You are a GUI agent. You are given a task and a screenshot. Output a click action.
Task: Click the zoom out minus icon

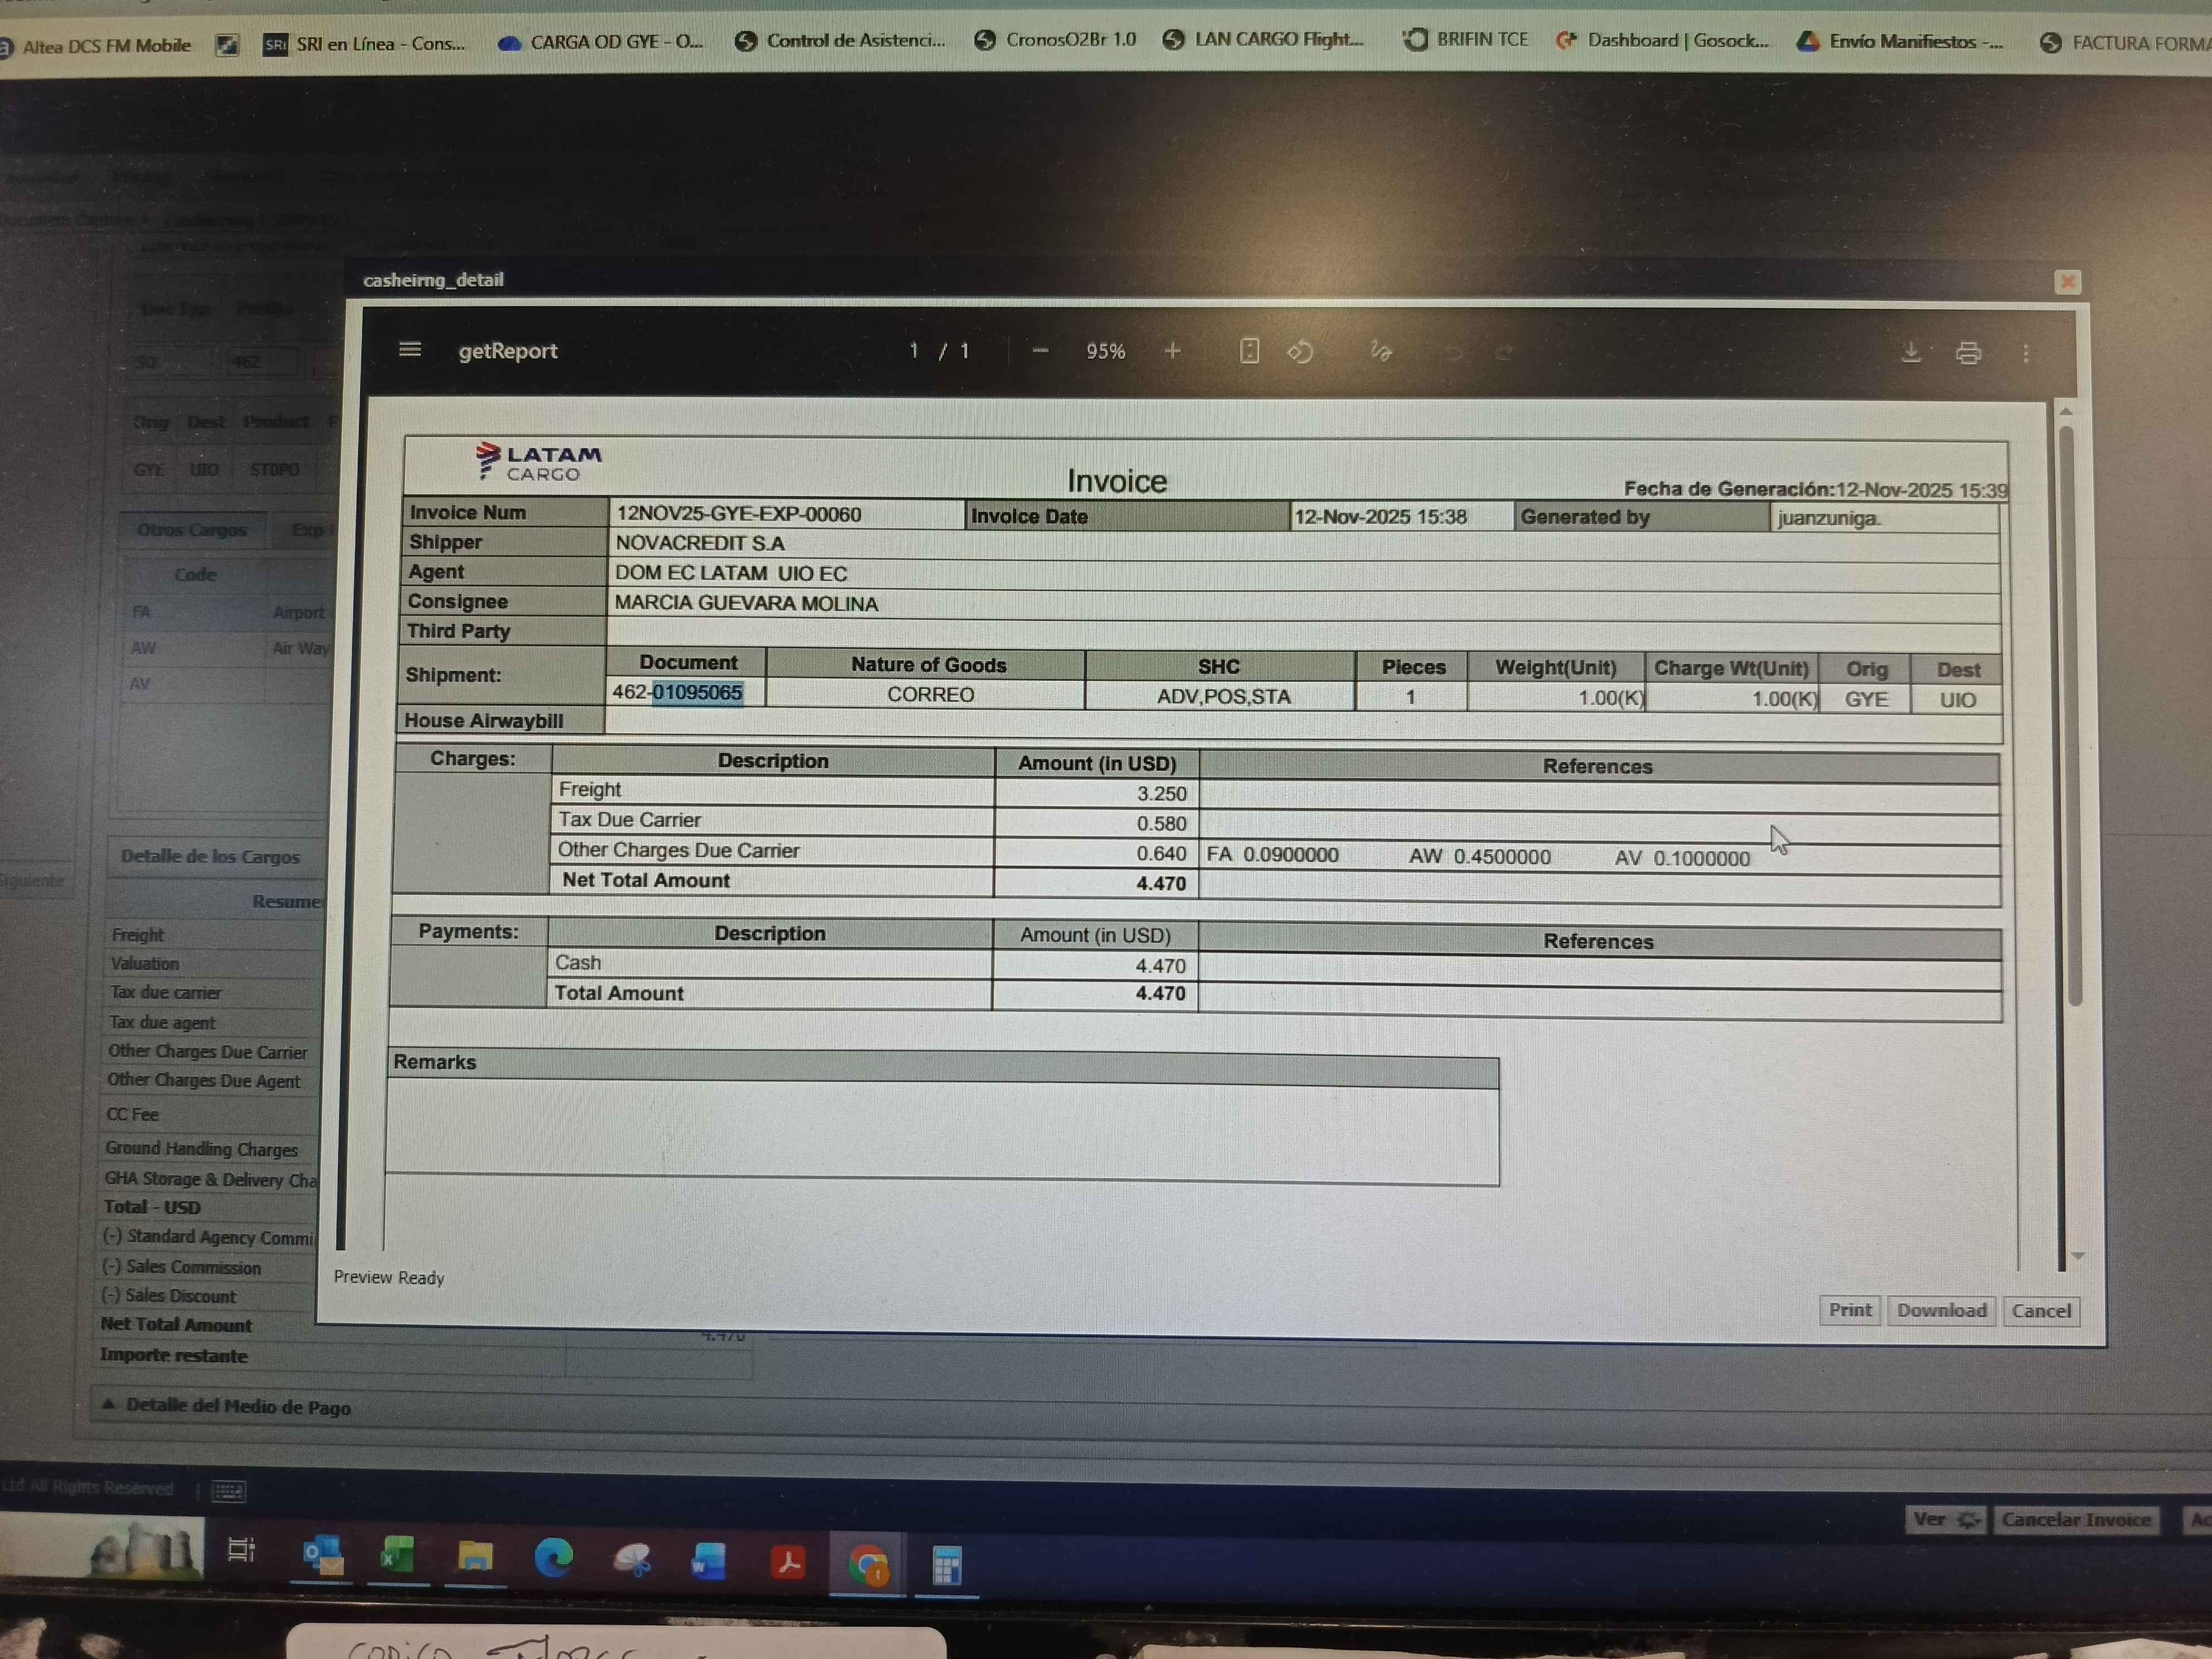[x=1040, y=351]
